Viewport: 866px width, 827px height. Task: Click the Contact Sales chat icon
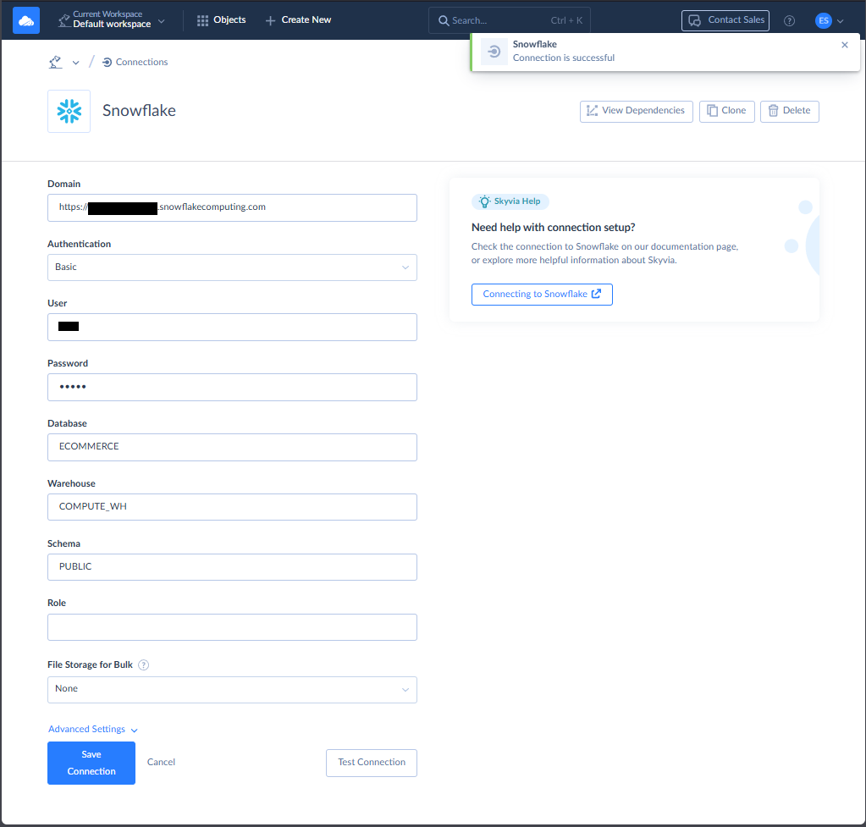click(x=694, y=21)
